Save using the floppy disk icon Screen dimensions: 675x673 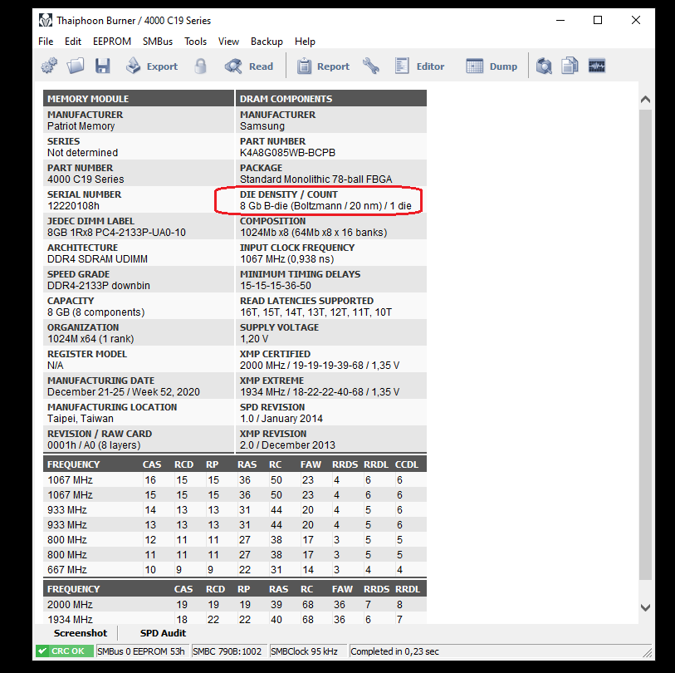[102, 66]
